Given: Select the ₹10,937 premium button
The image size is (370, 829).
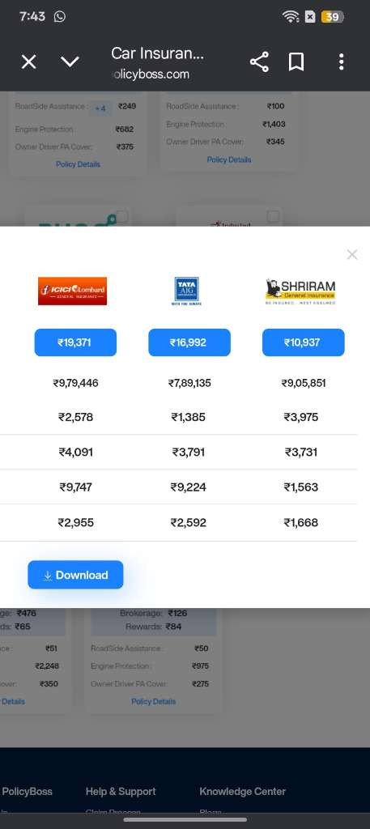Looking at the screenshot, I should (304, 342).
